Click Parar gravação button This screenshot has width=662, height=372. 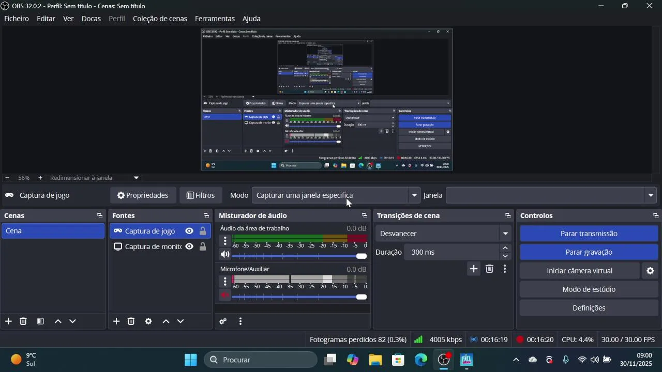[x=589, y=252]
